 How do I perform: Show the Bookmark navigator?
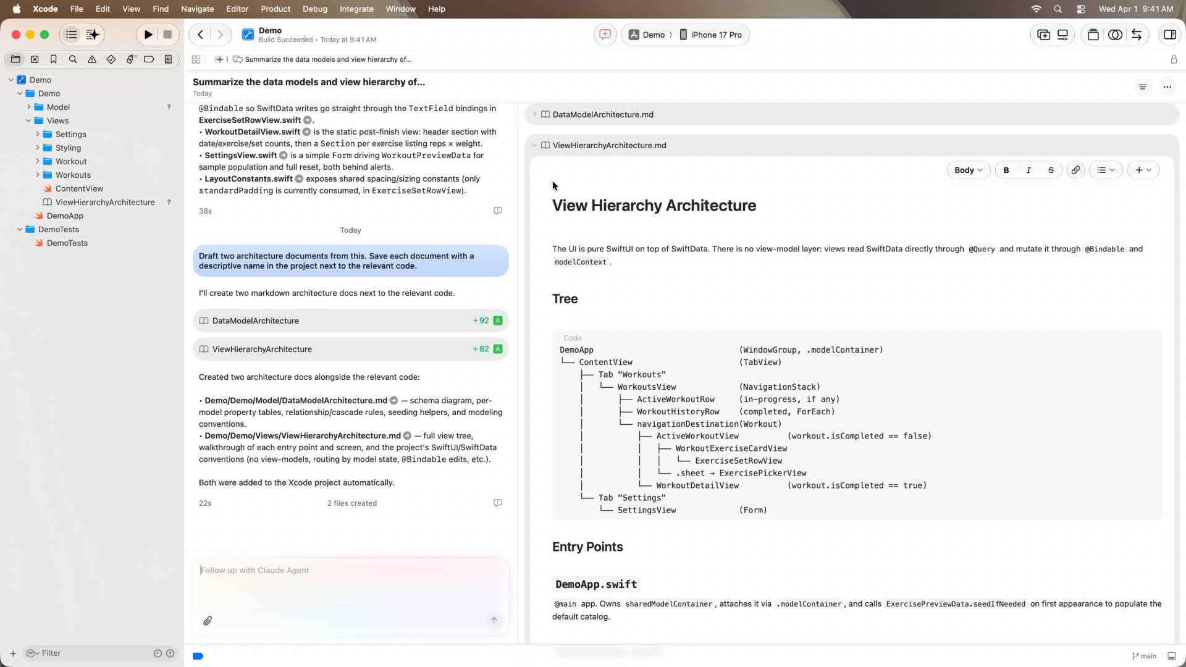(x=54, y=59)
